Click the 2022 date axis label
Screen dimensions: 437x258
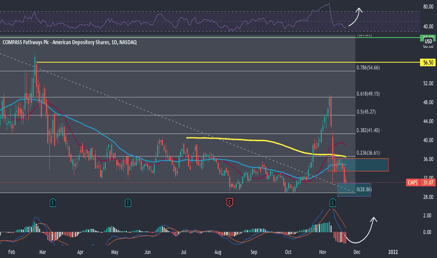(x=393, y=252)
